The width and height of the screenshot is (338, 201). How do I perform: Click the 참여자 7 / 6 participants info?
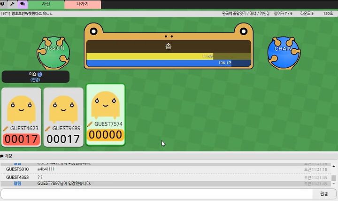pos(283,13)
